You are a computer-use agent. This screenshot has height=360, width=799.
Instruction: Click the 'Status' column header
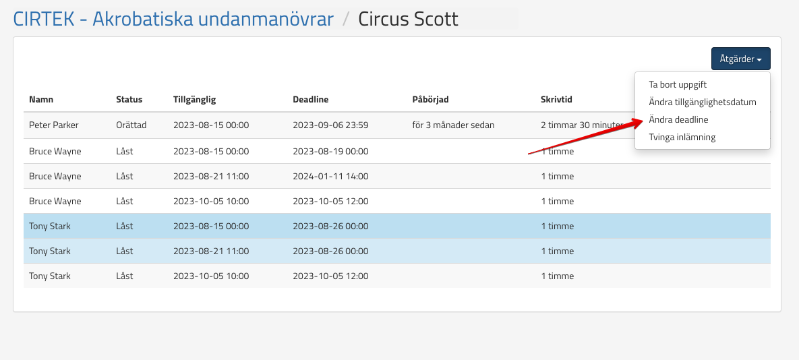tap(129, 99)
